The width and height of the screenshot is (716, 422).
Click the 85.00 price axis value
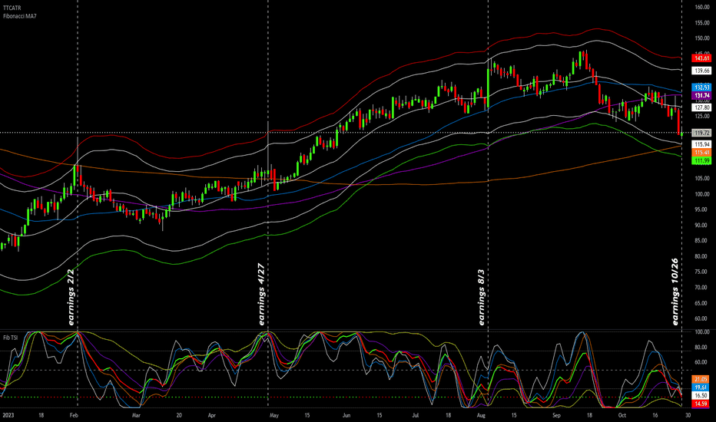[702, 241]
